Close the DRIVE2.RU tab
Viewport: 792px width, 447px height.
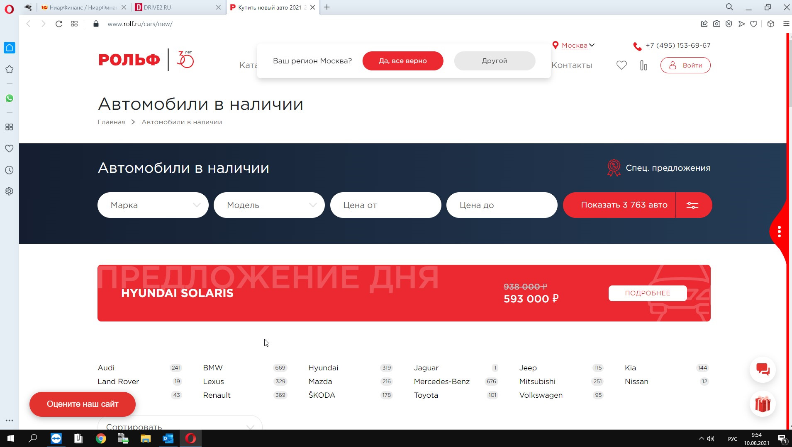click(219, 7)
